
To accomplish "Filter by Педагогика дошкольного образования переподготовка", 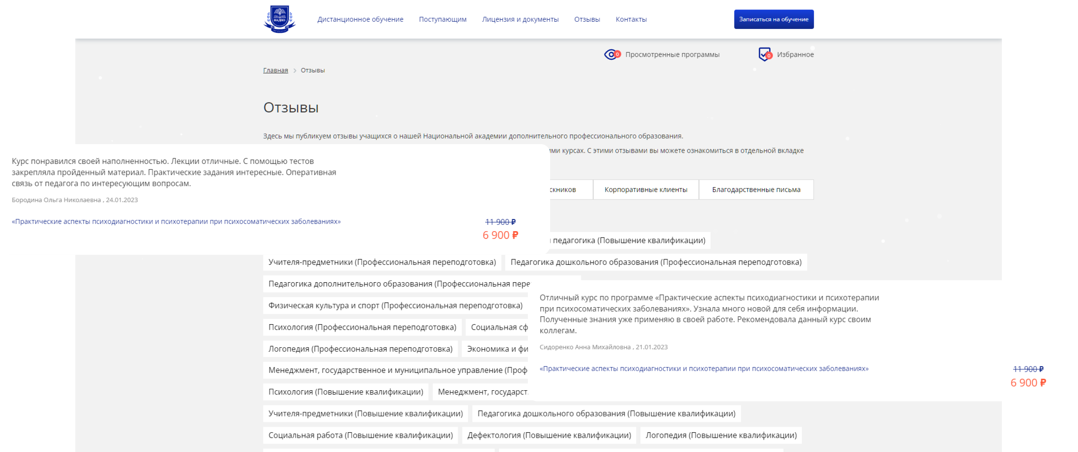I will click(x=656, y=262).
